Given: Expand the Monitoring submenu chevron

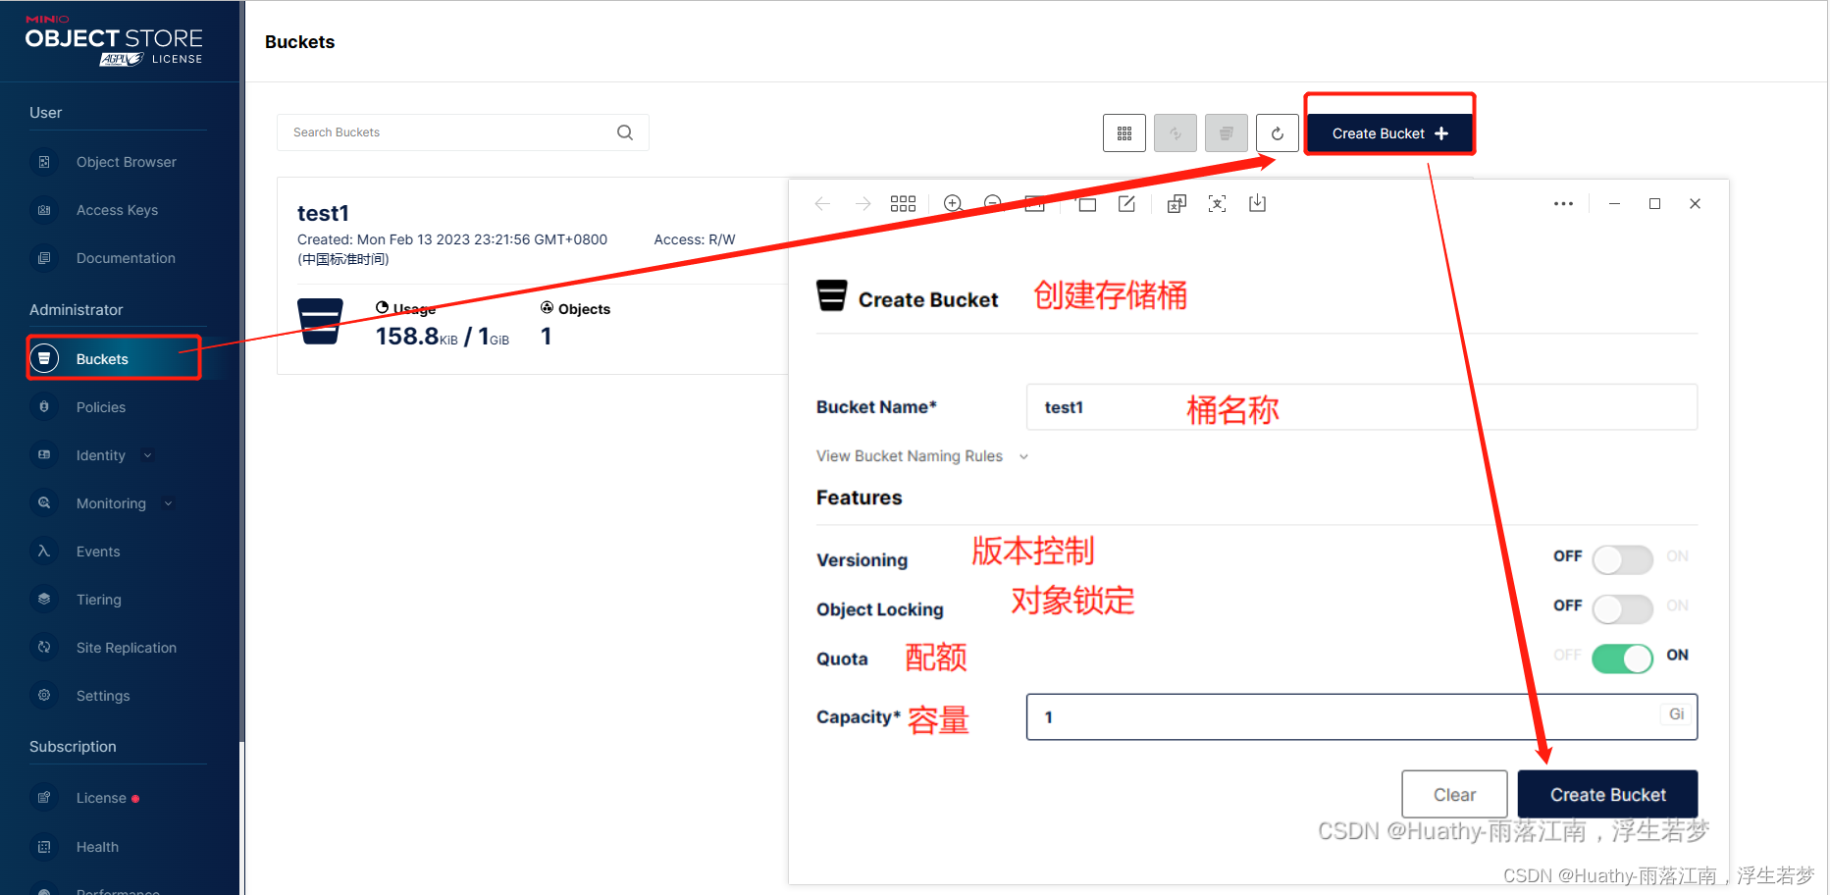Looking at the screenshot, I should [x=168, y=503].
